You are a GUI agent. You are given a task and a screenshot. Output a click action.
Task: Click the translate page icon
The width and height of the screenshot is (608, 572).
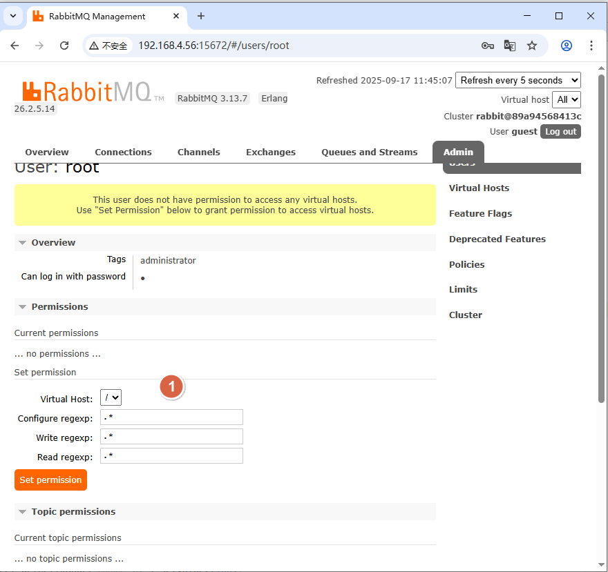pyautogui.click(x=510, y=46)
